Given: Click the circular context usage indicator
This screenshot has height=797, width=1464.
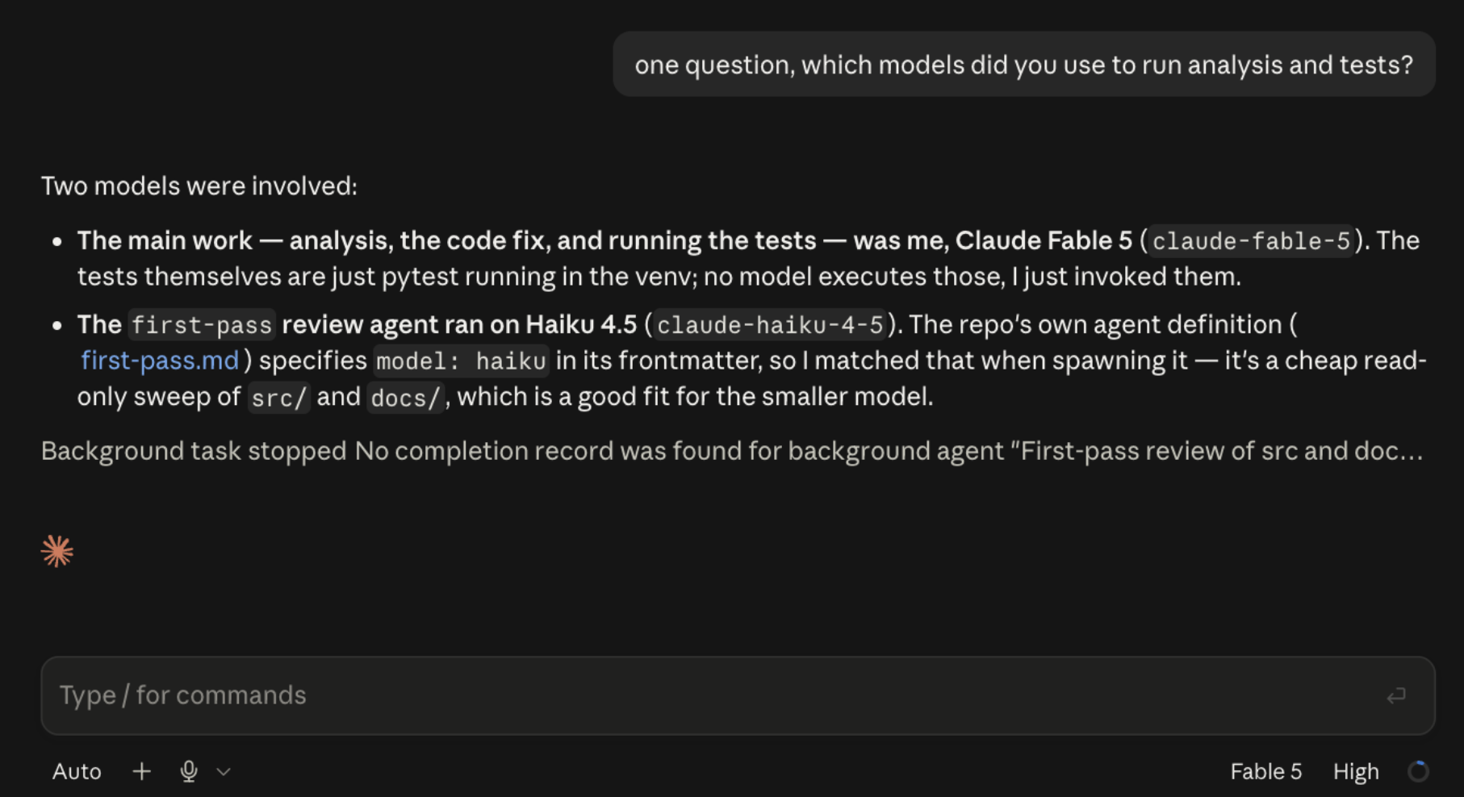Looking at the screenshot, I should [1418, 772].
